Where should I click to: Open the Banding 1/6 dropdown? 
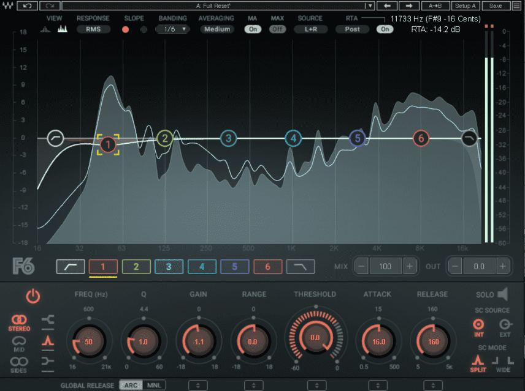click(x=173, y=29)
